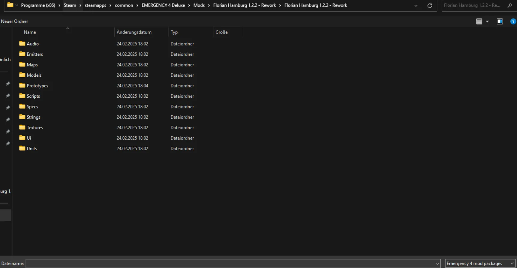Click the view layout icon

pyautogui.click(x=479, y=22)
